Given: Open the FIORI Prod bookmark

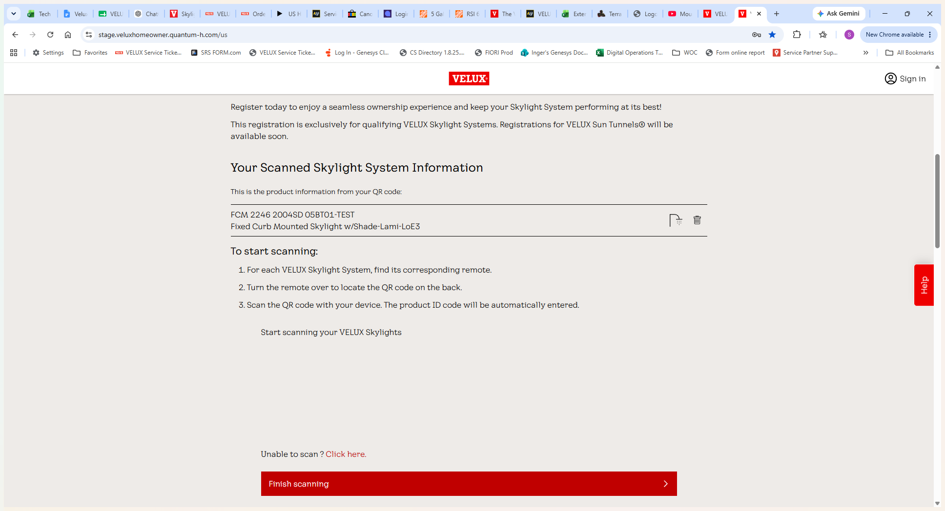Looking at the screenshot, I should coord(494,53).
